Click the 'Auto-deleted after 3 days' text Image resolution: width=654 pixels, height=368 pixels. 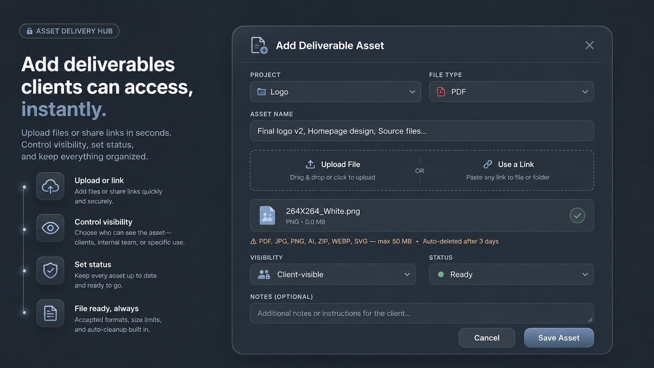[460, 241]
